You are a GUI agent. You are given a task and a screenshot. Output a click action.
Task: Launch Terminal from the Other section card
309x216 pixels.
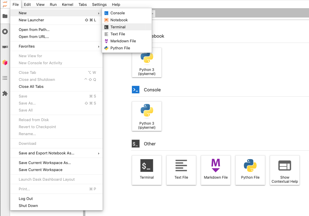tap(147, 170)
